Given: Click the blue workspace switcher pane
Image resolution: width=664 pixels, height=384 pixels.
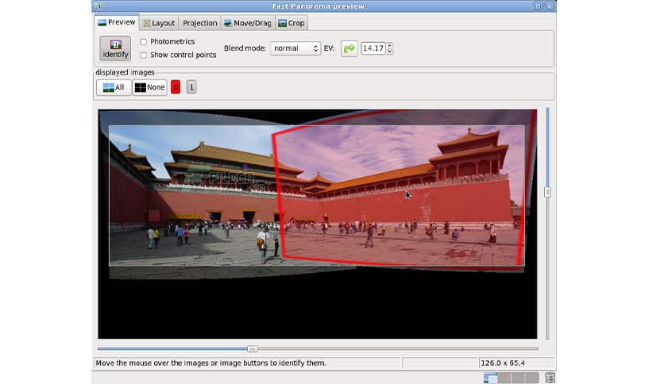Looking at the screenshot, I should point(490,378).
